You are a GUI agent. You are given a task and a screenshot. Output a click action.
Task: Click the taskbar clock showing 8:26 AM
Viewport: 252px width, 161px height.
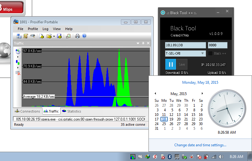click(236, 157)
